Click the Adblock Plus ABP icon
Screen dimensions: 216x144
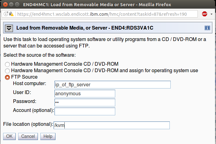click(x=205, y=14)
